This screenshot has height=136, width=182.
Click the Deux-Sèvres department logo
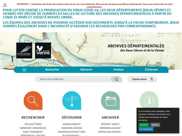24,50
